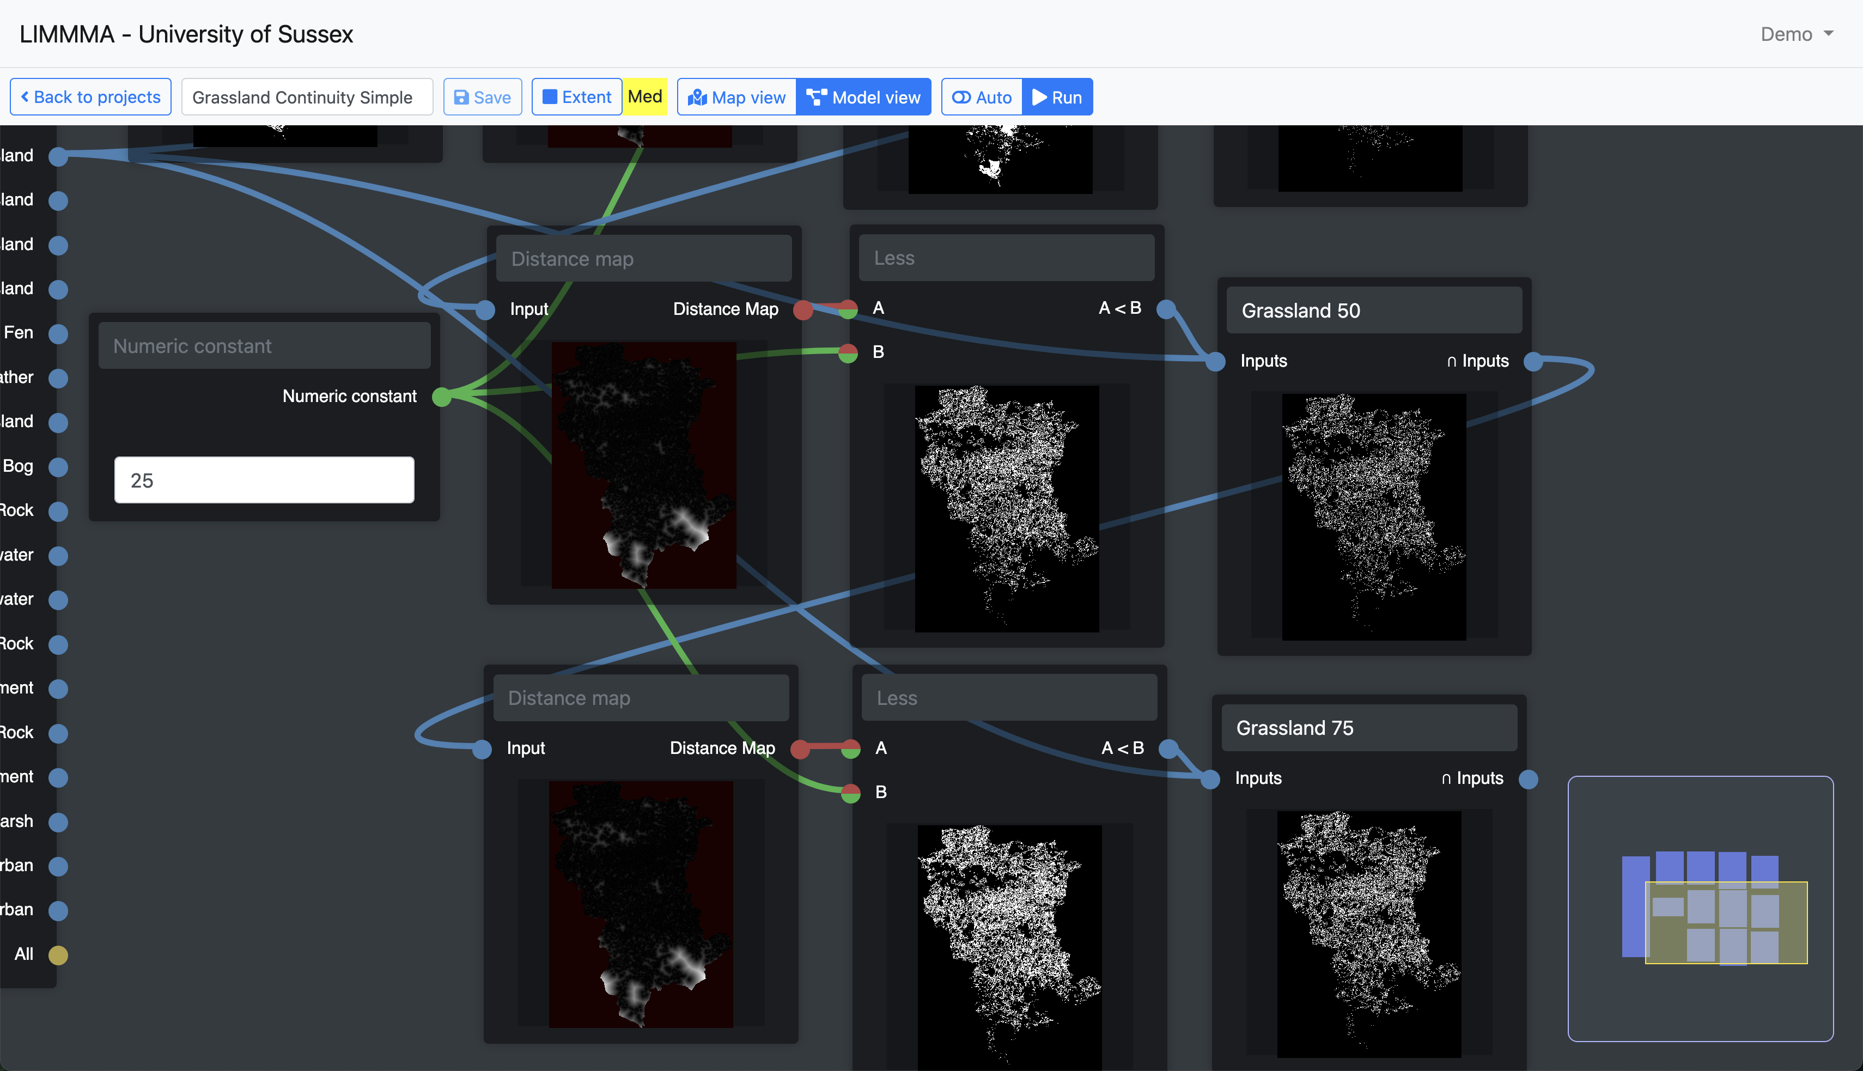Click the upper Less node A<B output socket
Viewport: 1863px width, 1071px height.
(x=1166, y=309)
